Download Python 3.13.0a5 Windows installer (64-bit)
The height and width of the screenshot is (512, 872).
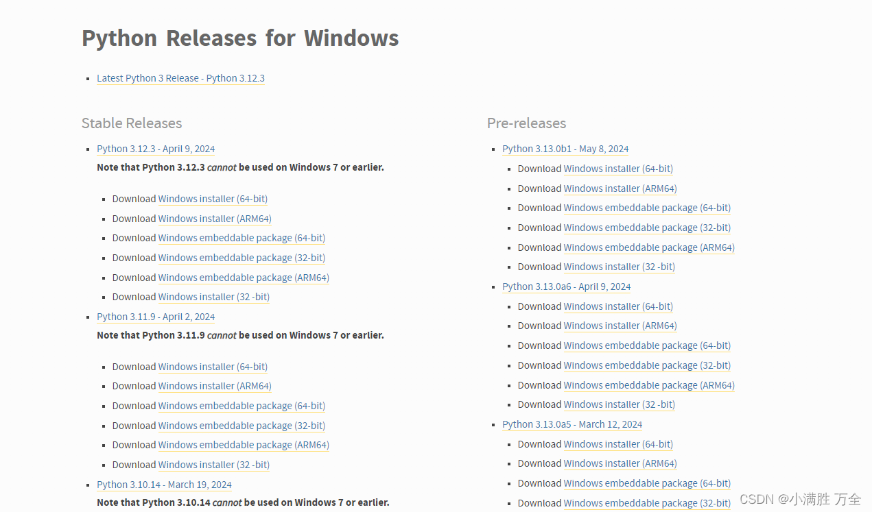pyautogui.click(x=618, y=444)
